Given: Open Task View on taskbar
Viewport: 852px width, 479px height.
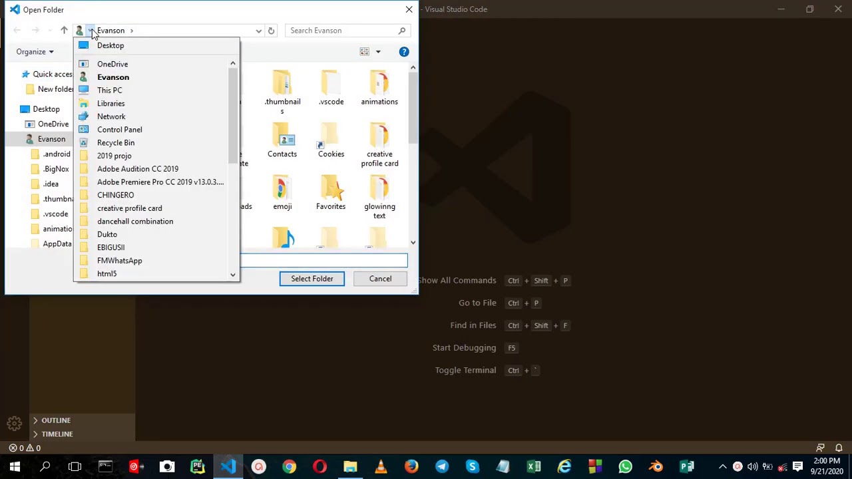Looking at the screenshot, I should click(x=75, y=467).
